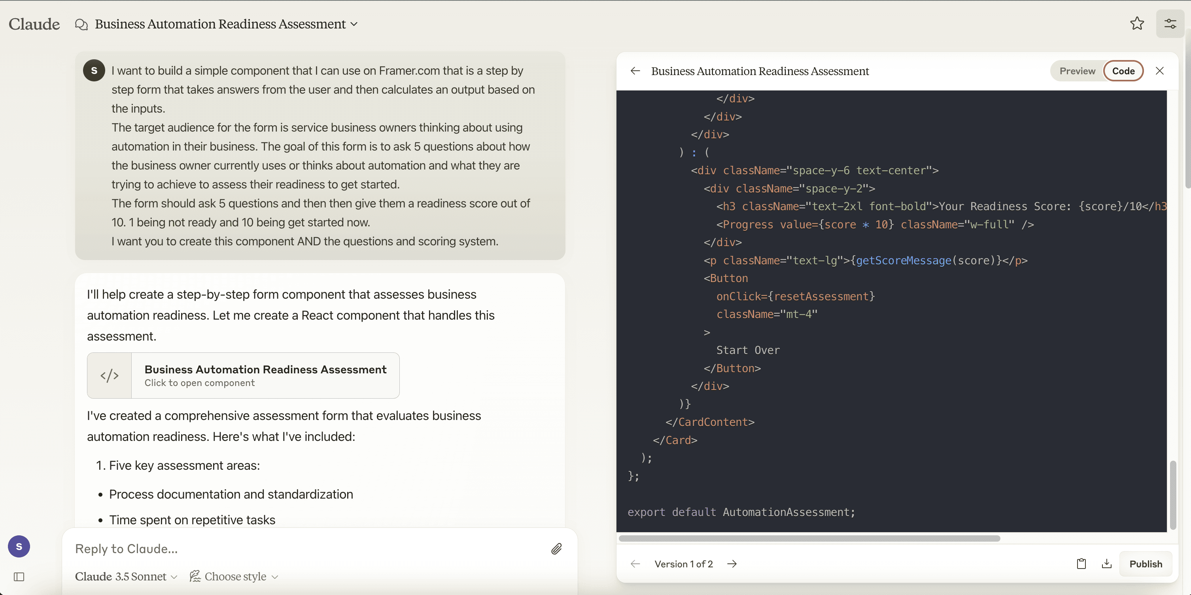Click the code brackets icon on artifact card
Image resolution: width=1191 pixels, height=595 pixels.
pos(110,375)
